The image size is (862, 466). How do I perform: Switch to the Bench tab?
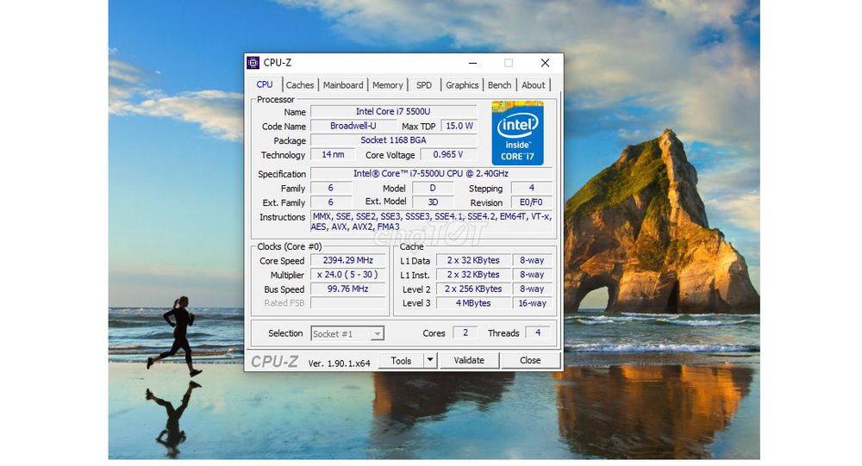click(x=499, y=85)
